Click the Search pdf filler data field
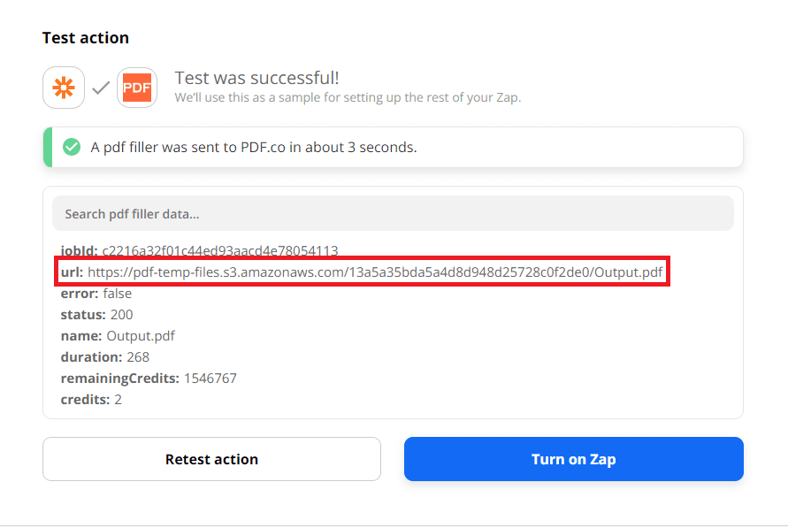788x528 pixels. (393, 214)
